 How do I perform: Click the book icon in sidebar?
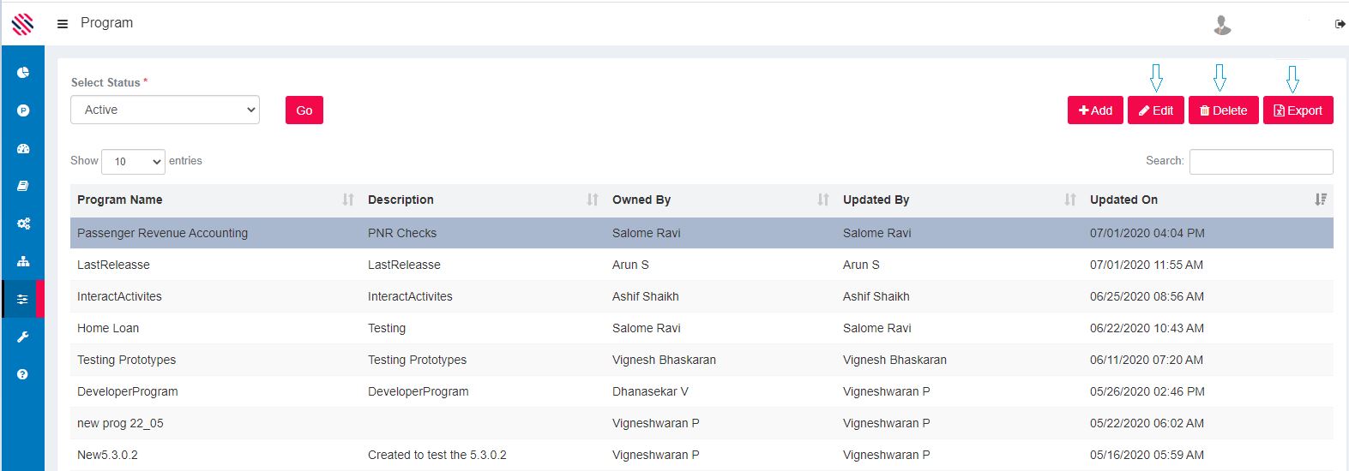(x=23, y=186)
